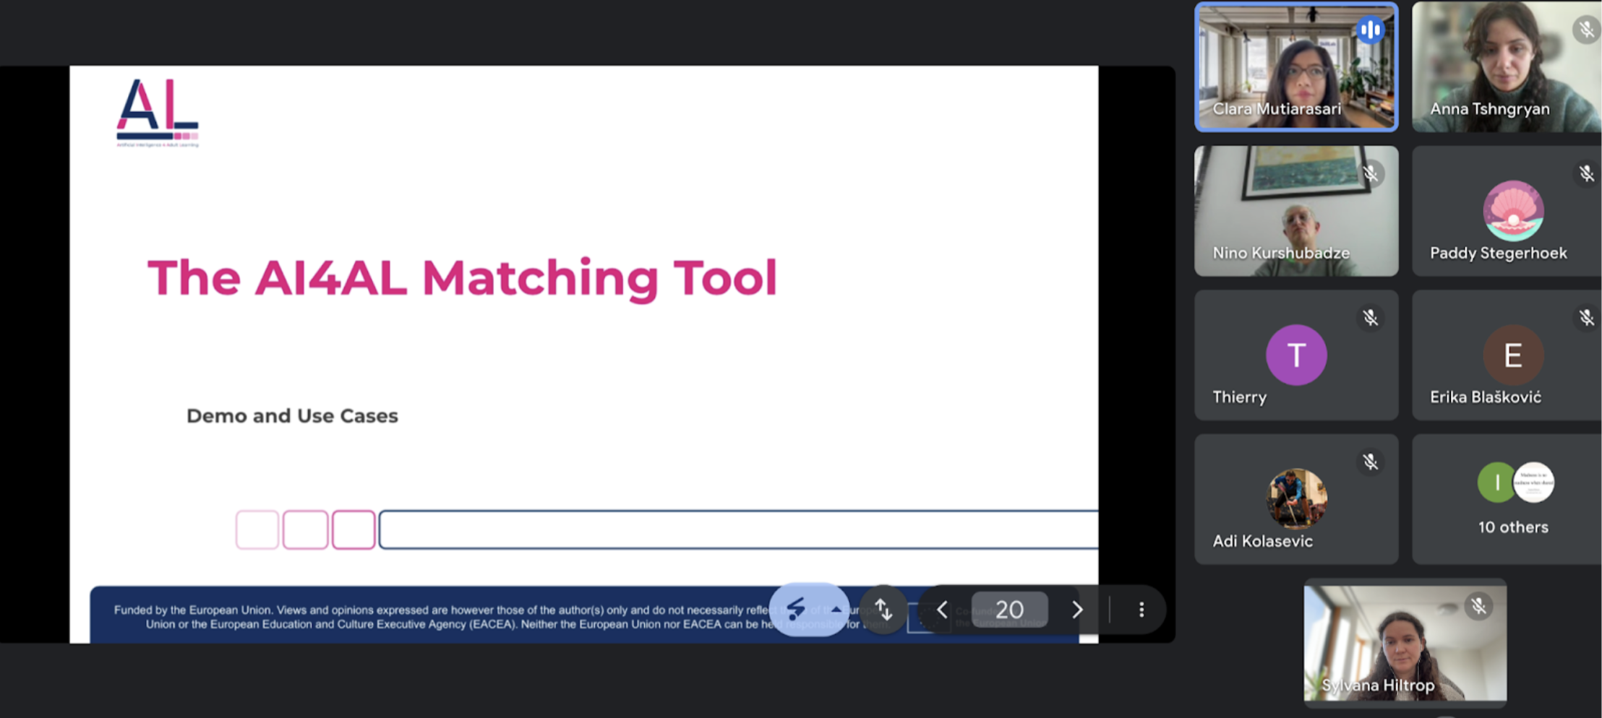This screenshot has width=1602, height=718.
Task: Click the name label 'Erika Blašković'
Action: [1485, 397]
